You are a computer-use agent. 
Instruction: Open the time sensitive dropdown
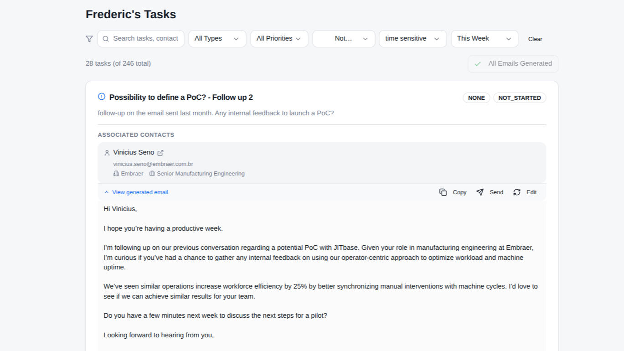click(413, 39)
